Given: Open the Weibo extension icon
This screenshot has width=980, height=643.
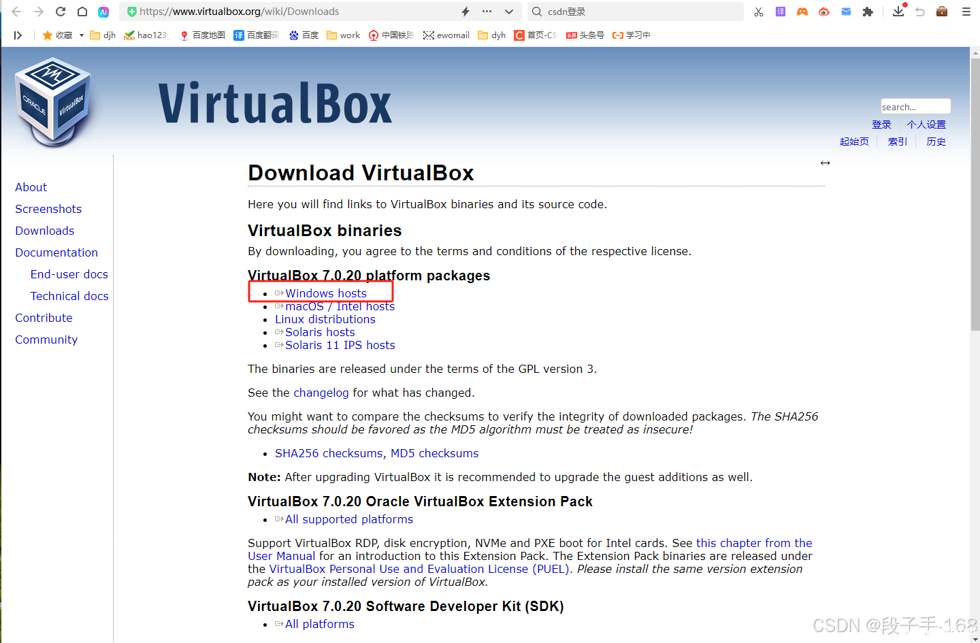Looking at the screenshot, I should click(824, 12).
